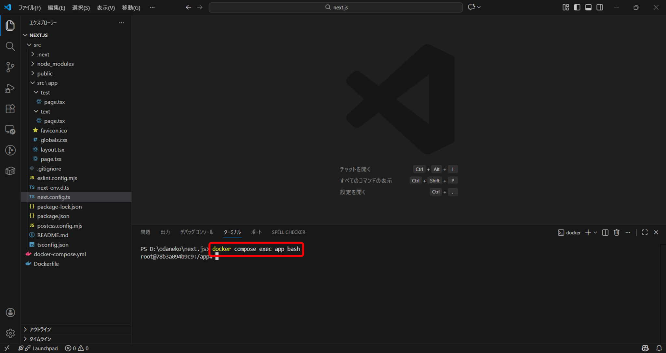Open the Docker extension view
The height and width of the screenshot is (353, 666).
point(10,171)
